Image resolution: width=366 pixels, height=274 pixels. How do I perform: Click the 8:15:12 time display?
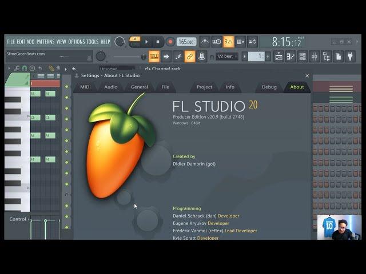tap(288, 42)
